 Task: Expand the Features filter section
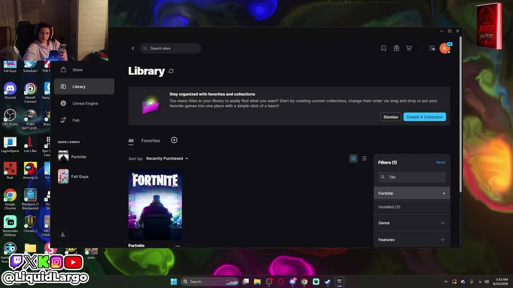pyautogui.click(x=412, y=240)
